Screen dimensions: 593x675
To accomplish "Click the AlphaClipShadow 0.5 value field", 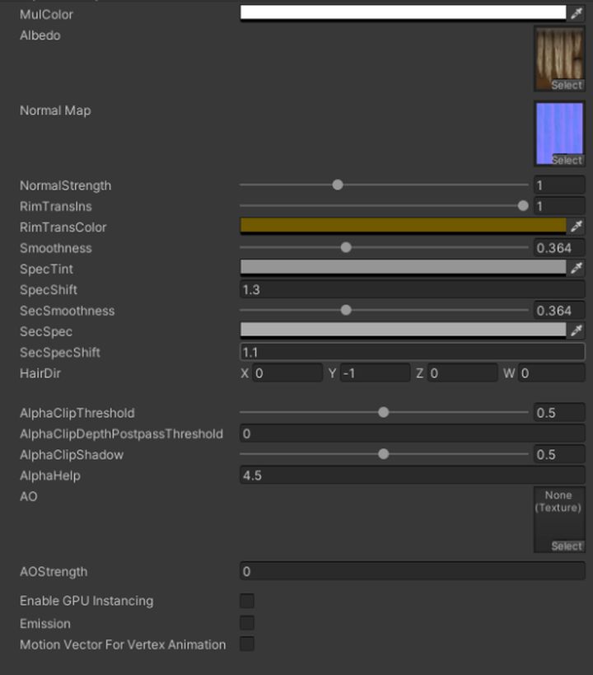I will coord(559,454).
